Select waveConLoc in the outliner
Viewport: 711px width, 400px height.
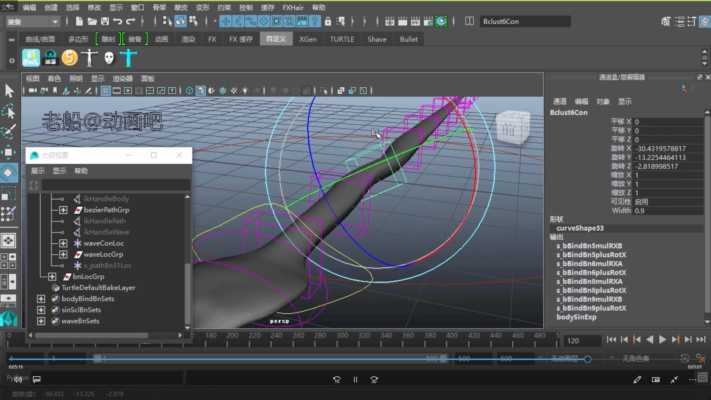click(104, 243)
